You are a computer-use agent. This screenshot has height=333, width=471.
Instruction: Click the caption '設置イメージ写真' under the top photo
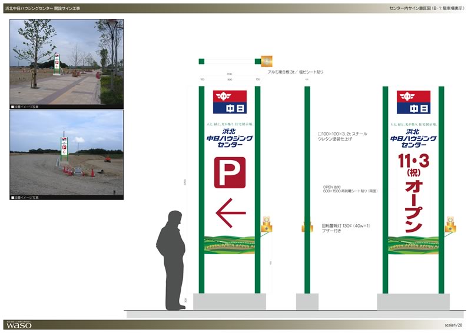click(25, 107)
